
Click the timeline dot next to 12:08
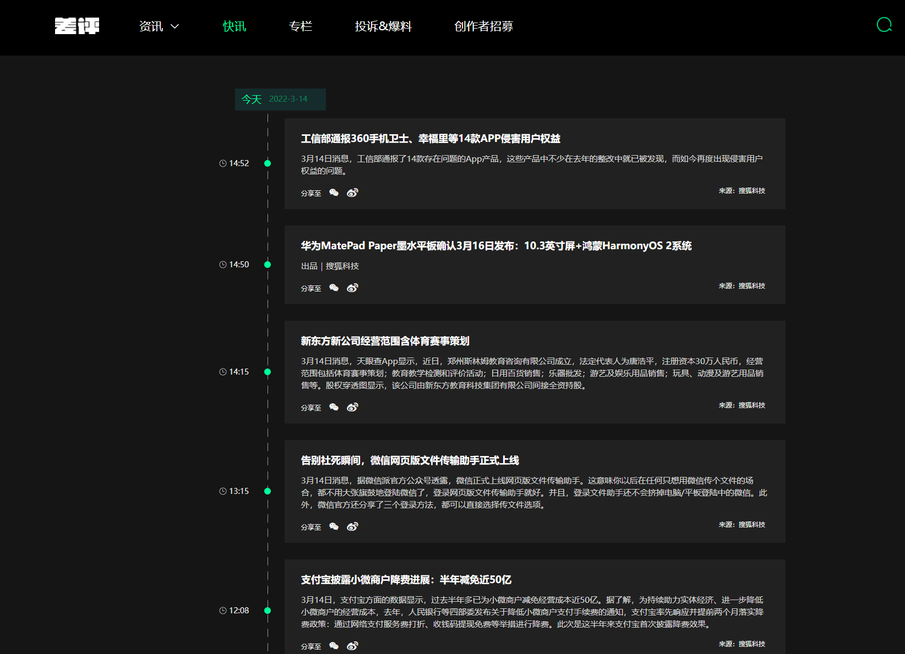click(268, 611)
